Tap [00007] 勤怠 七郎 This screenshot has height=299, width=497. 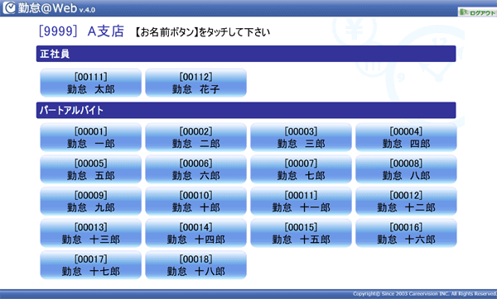(x=302, y=169)
